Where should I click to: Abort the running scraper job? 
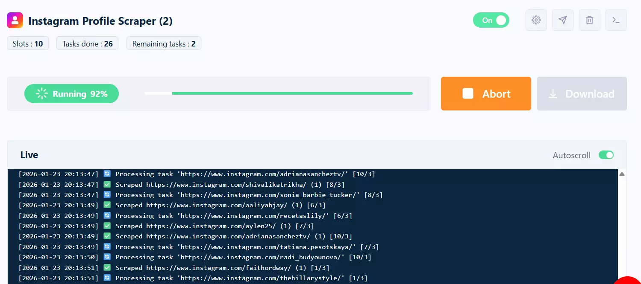[486, 94]
